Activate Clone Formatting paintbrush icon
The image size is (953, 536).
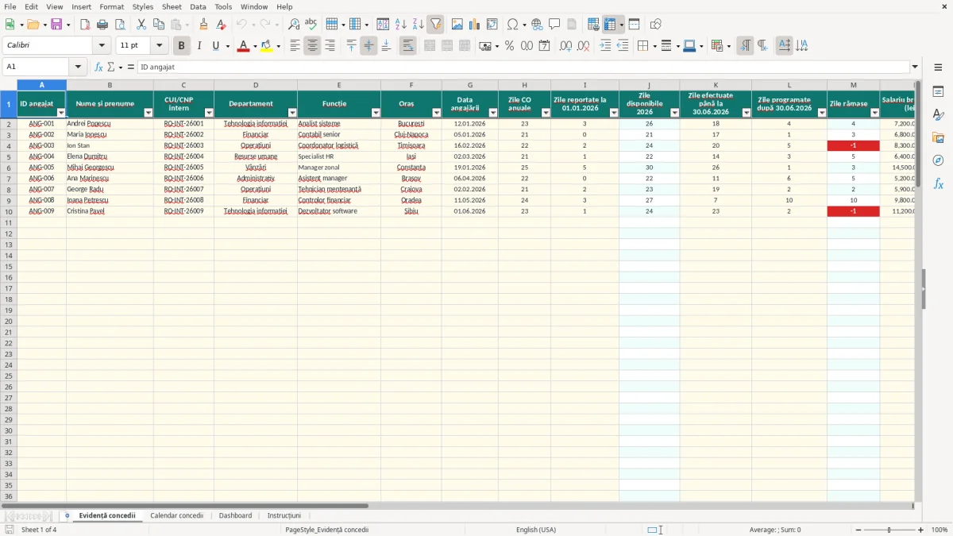(204, 25)
